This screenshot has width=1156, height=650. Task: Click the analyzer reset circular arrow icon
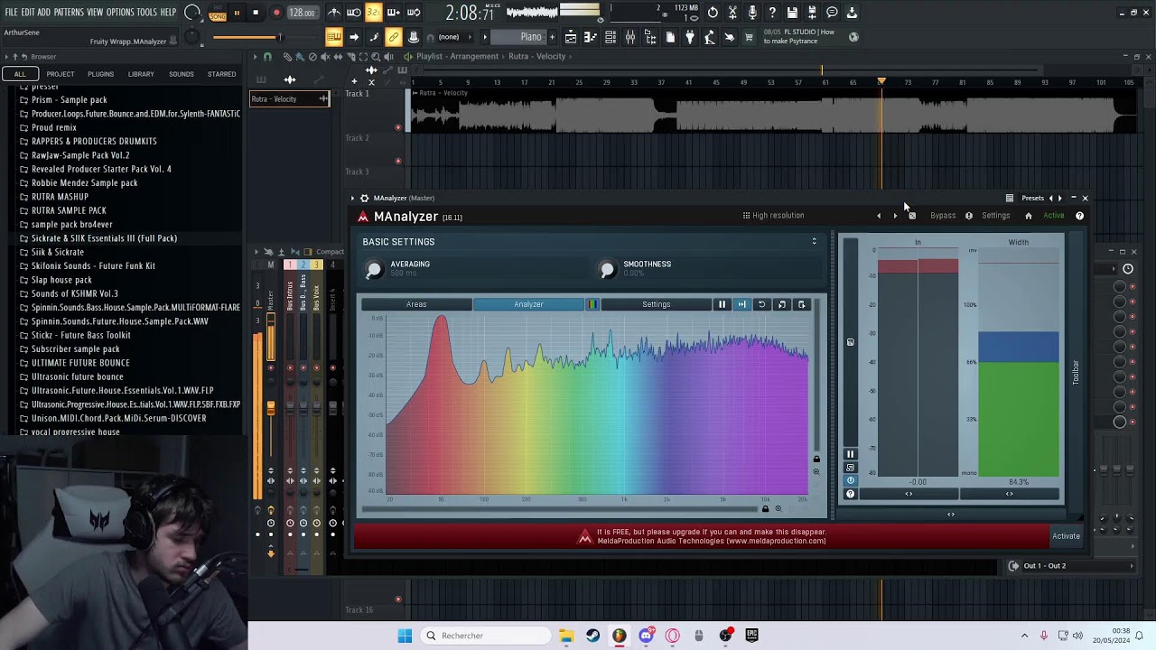click(x=761, y=304)
